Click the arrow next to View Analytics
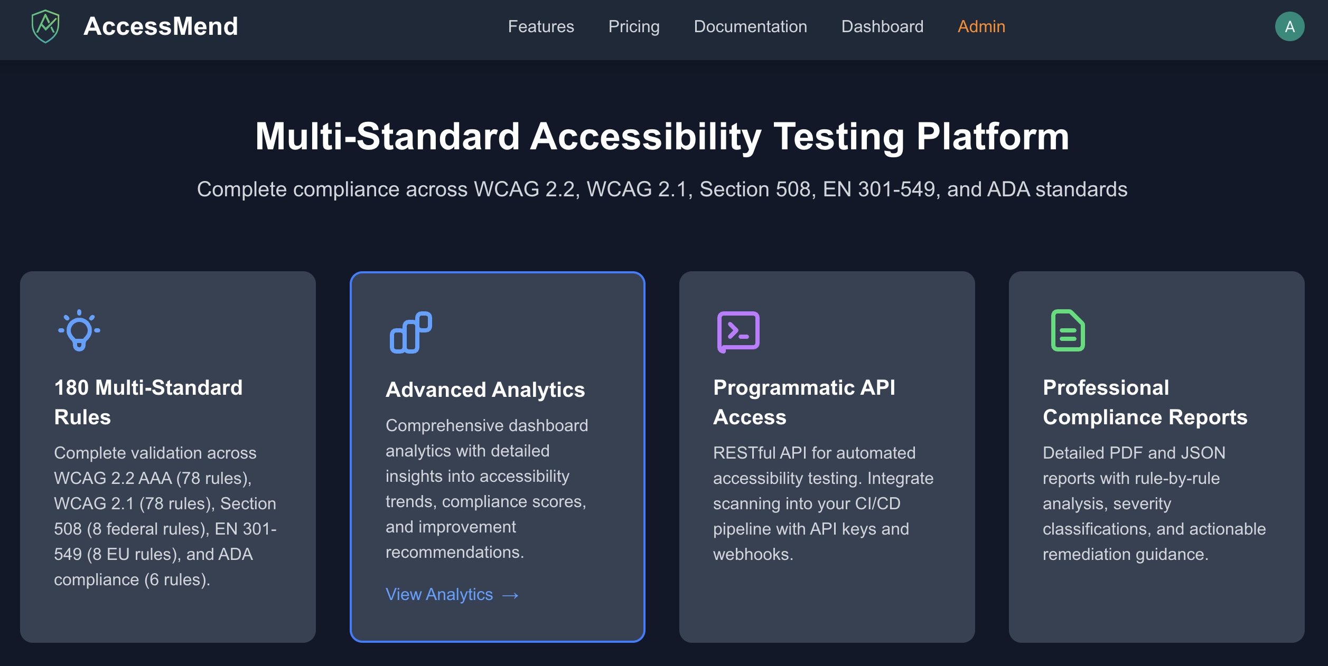 coord(510,595)
